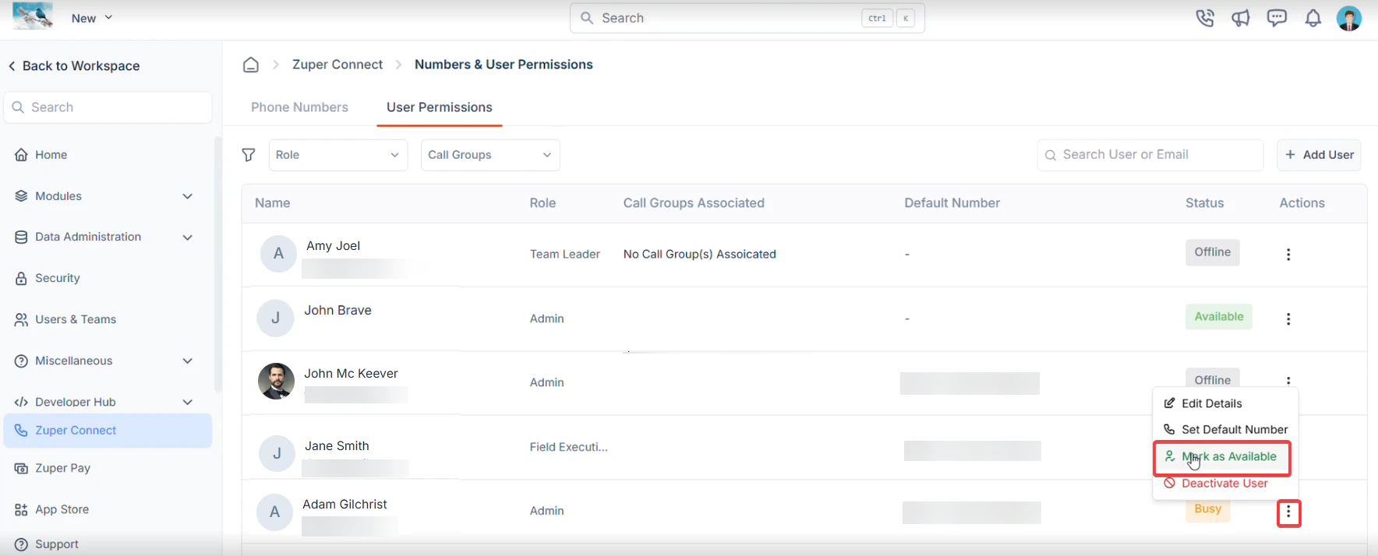Go Back to Workspace
This screenshot has height=556, width=1378.
[74, 66]
